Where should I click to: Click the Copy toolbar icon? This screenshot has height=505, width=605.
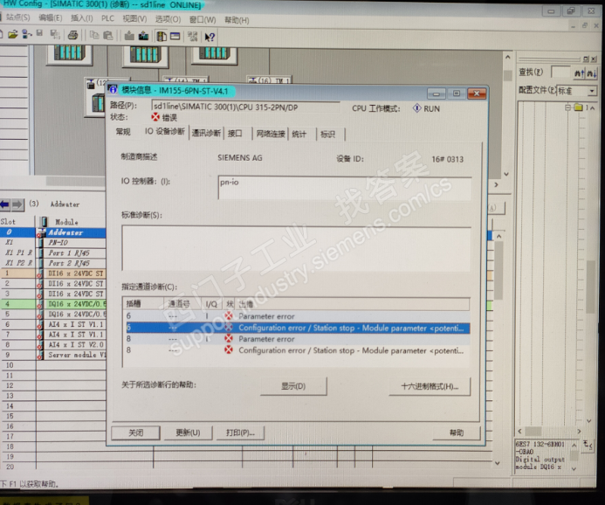point(94,36)
